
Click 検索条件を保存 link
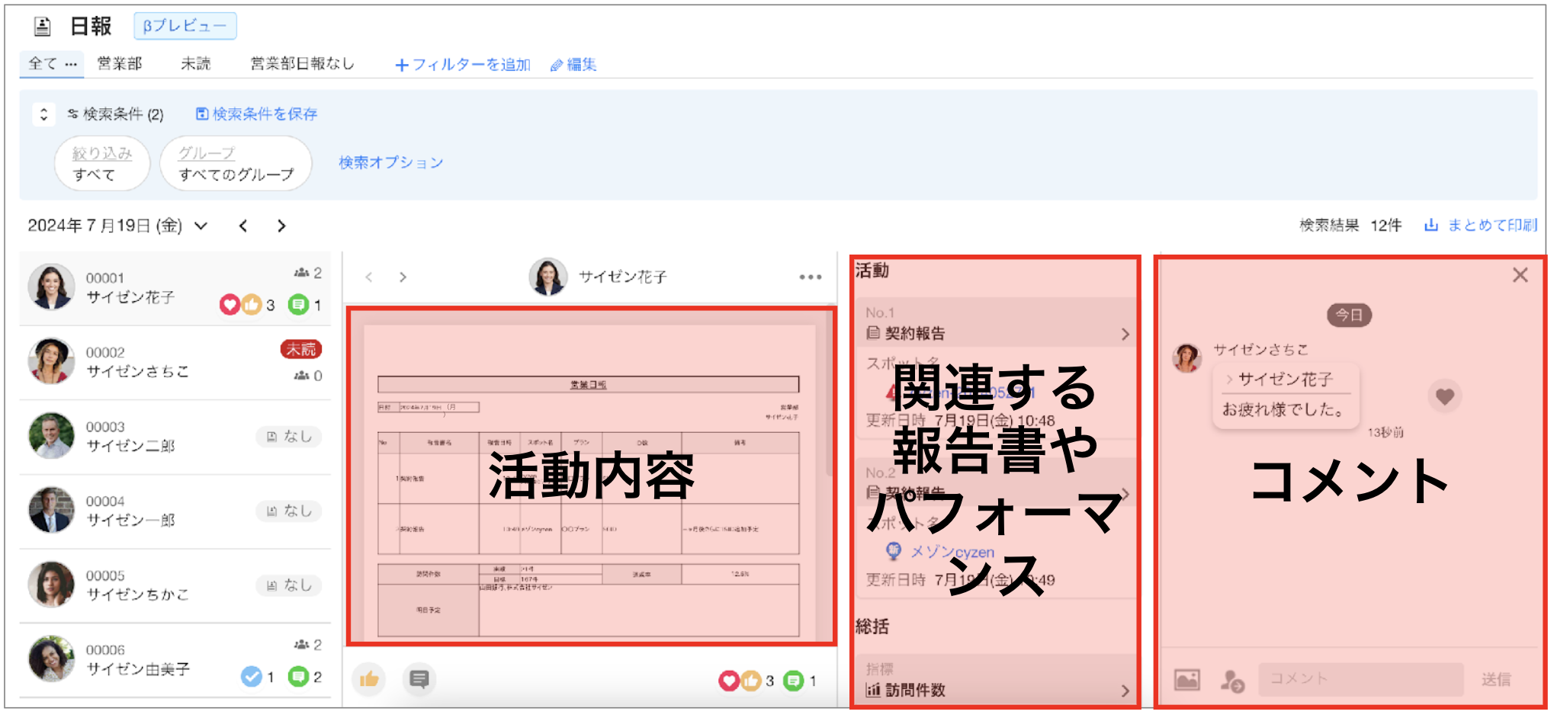(257, 114)
